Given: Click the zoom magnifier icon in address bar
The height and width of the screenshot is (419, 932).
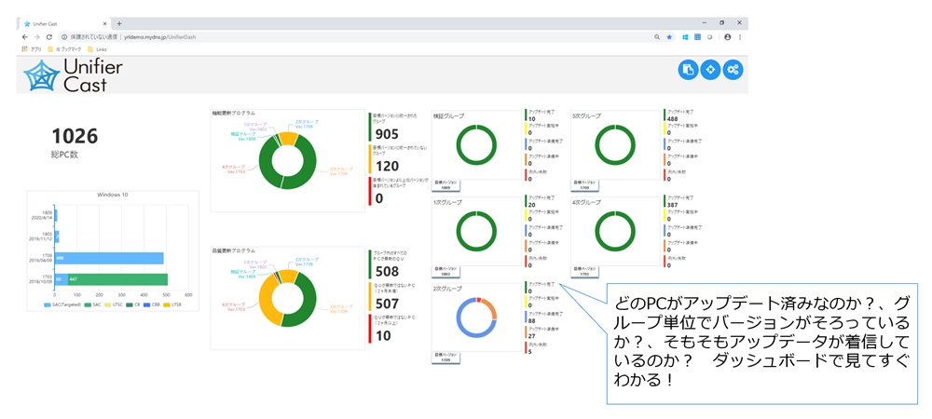Looking at the screenshot, I should click(x=657, y=37).
